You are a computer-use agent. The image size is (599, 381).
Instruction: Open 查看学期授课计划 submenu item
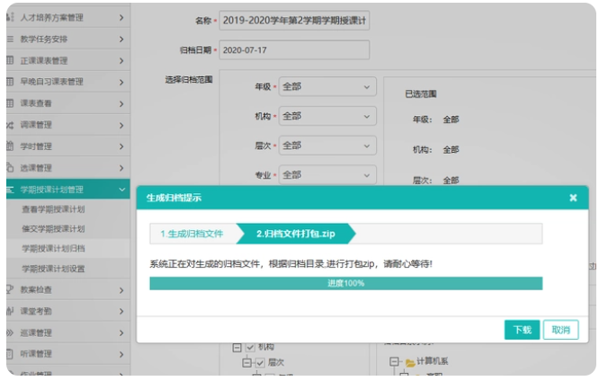[x=53, y=209]
